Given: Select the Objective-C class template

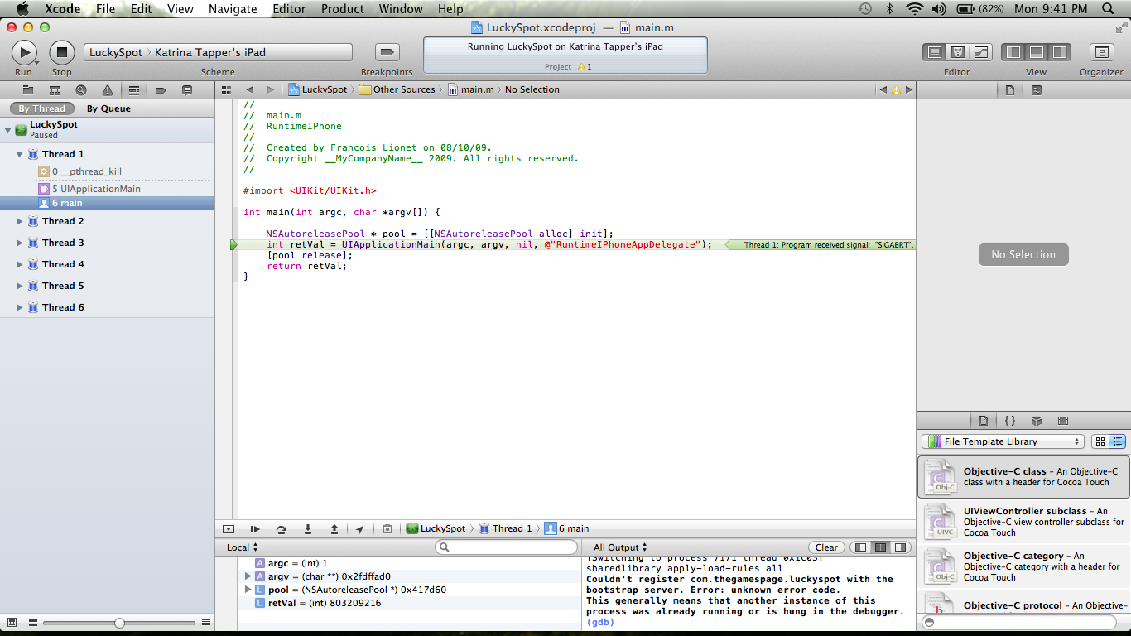Looking at the screenshot, I should click(x=1023, y=477).
